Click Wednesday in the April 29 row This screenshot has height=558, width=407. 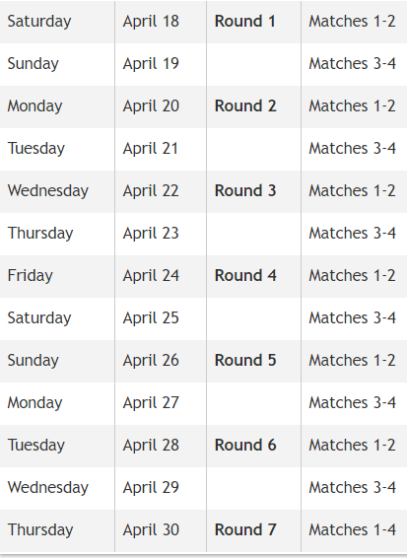pos(48,488)
